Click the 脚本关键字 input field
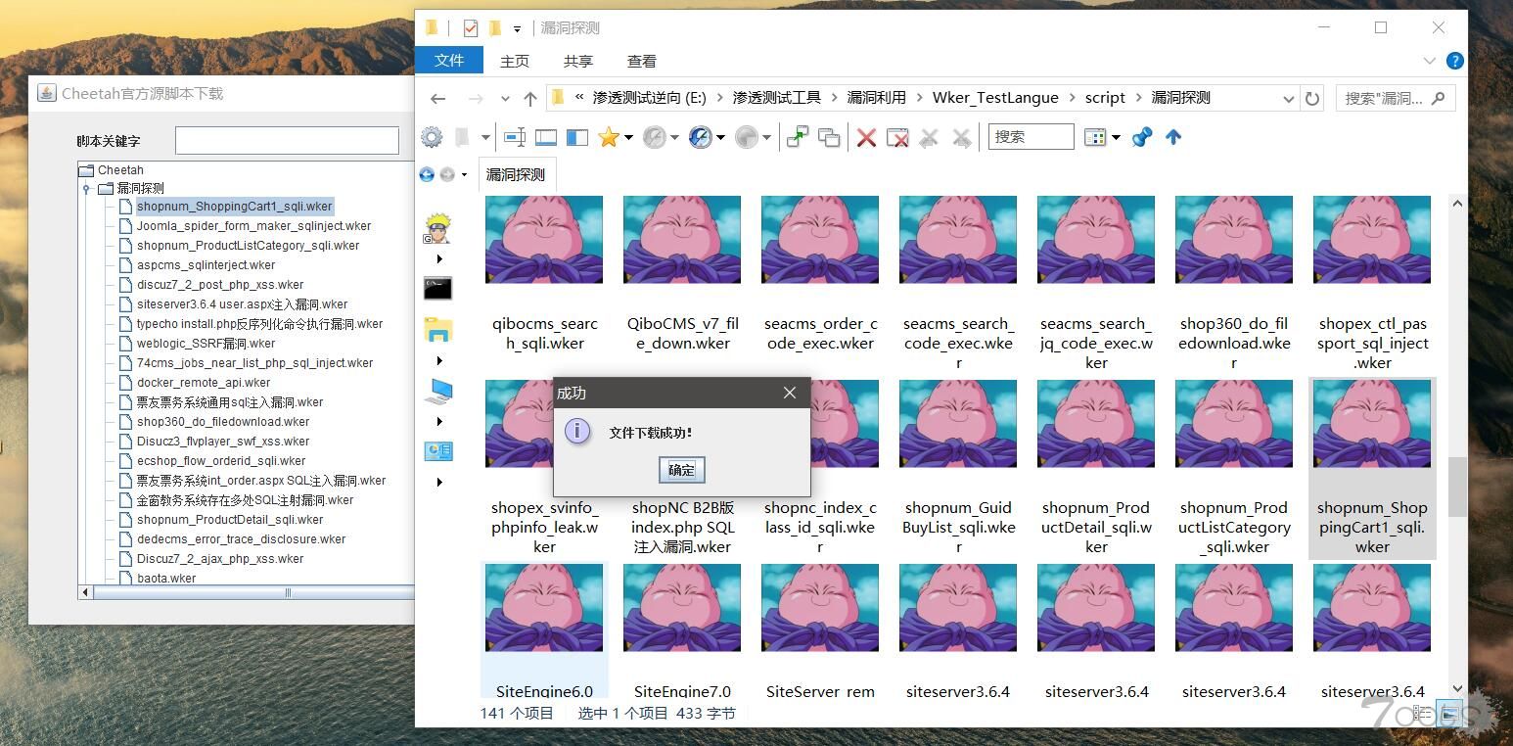This screenshot has height=746, width=1513. (287, 140)
